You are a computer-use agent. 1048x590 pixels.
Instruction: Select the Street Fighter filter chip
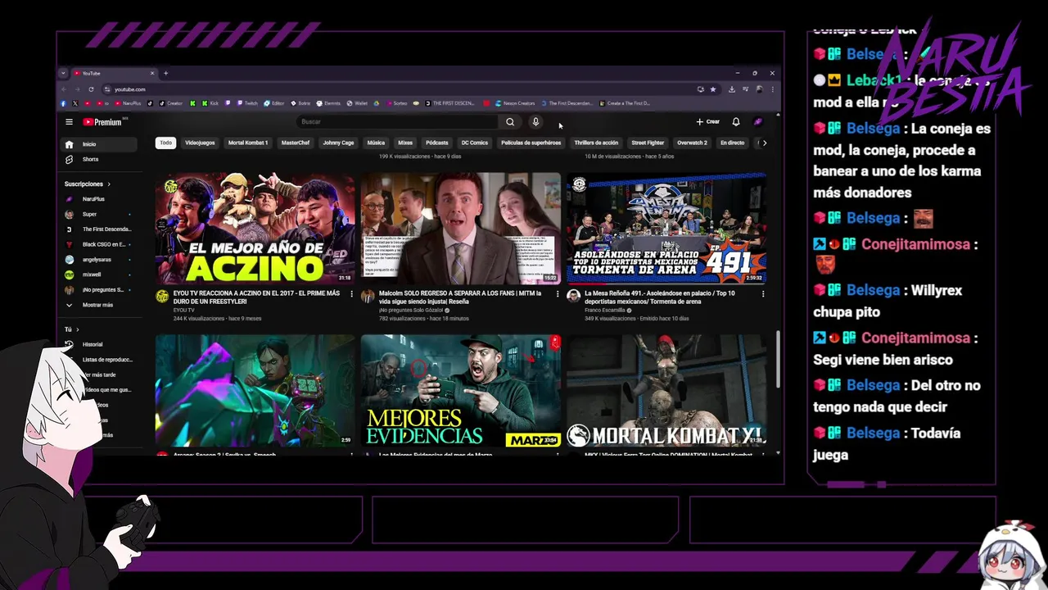coord(648,143)
